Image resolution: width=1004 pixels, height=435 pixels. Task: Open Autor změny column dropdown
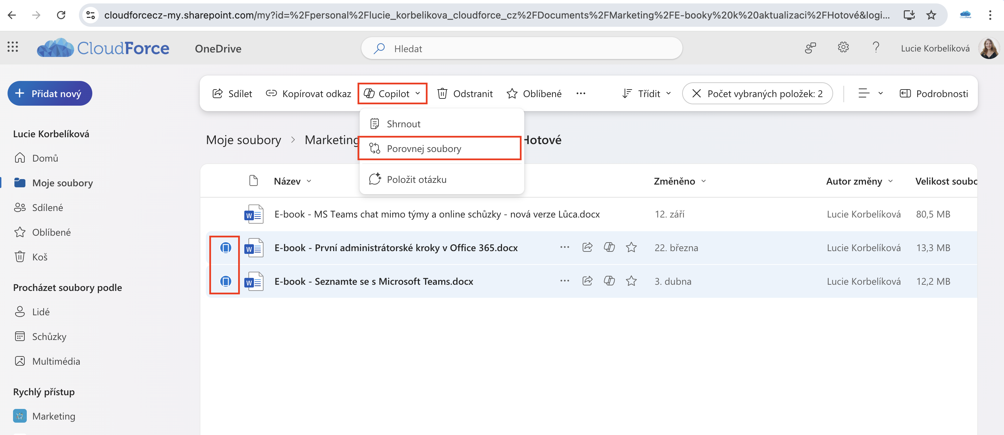[x=860, y=181]
